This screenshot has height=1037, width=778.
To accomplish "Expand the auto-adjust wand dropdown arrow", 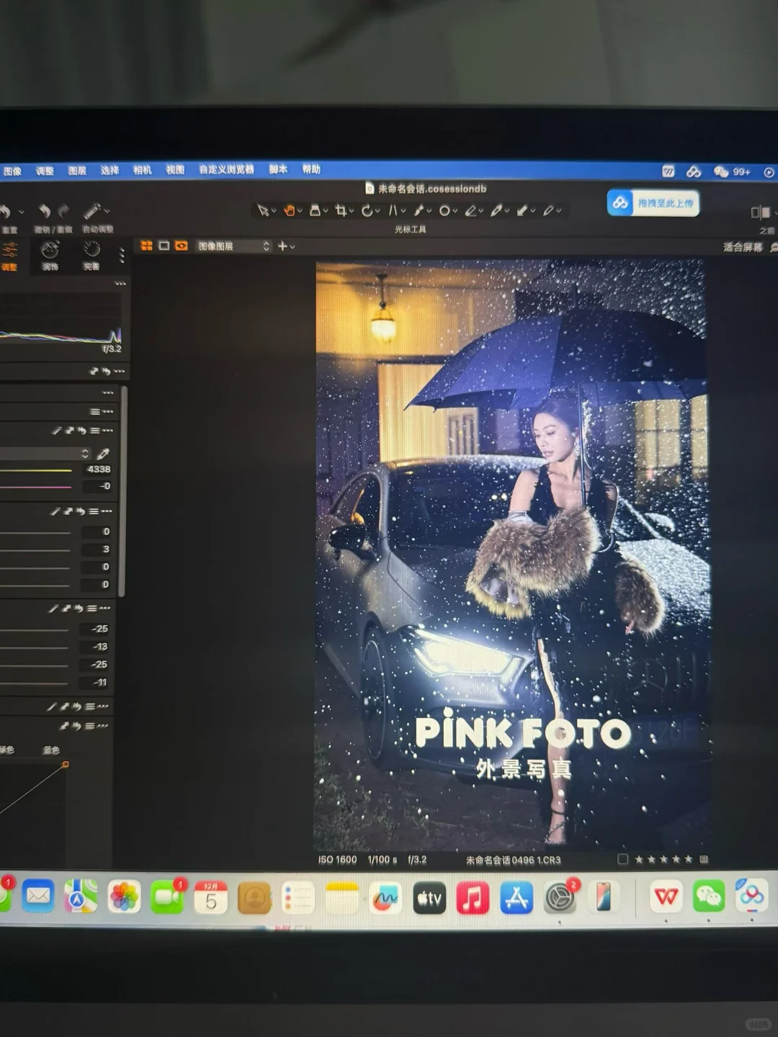I will point(107,211).
